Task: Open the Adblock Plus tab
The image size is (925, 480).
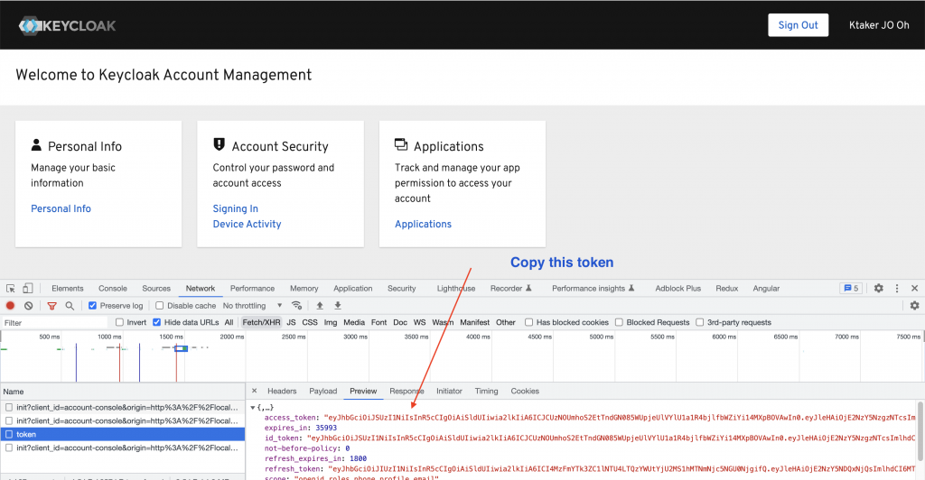Action: (677, 289)
